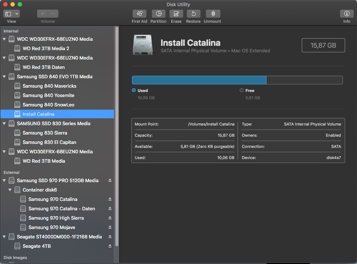Click the Erase toolbar icon
The image size is (357, 264).
tap(176, 14)
